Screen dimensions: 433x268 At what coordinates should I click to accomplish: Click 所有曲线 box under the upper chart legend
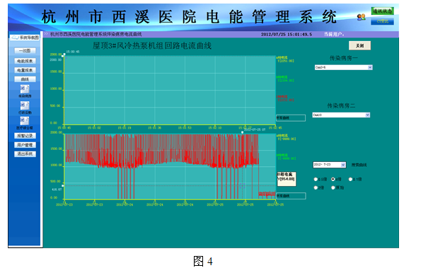point(291,118)
